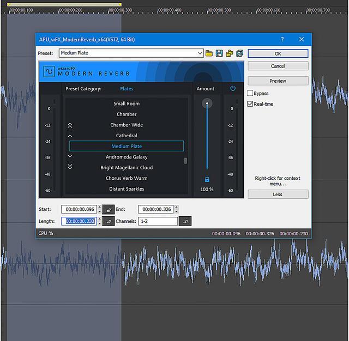Select the Chorus Verb Warm preset
The width and height of the screenshot is (349, 341).
[x=127, y=178]
